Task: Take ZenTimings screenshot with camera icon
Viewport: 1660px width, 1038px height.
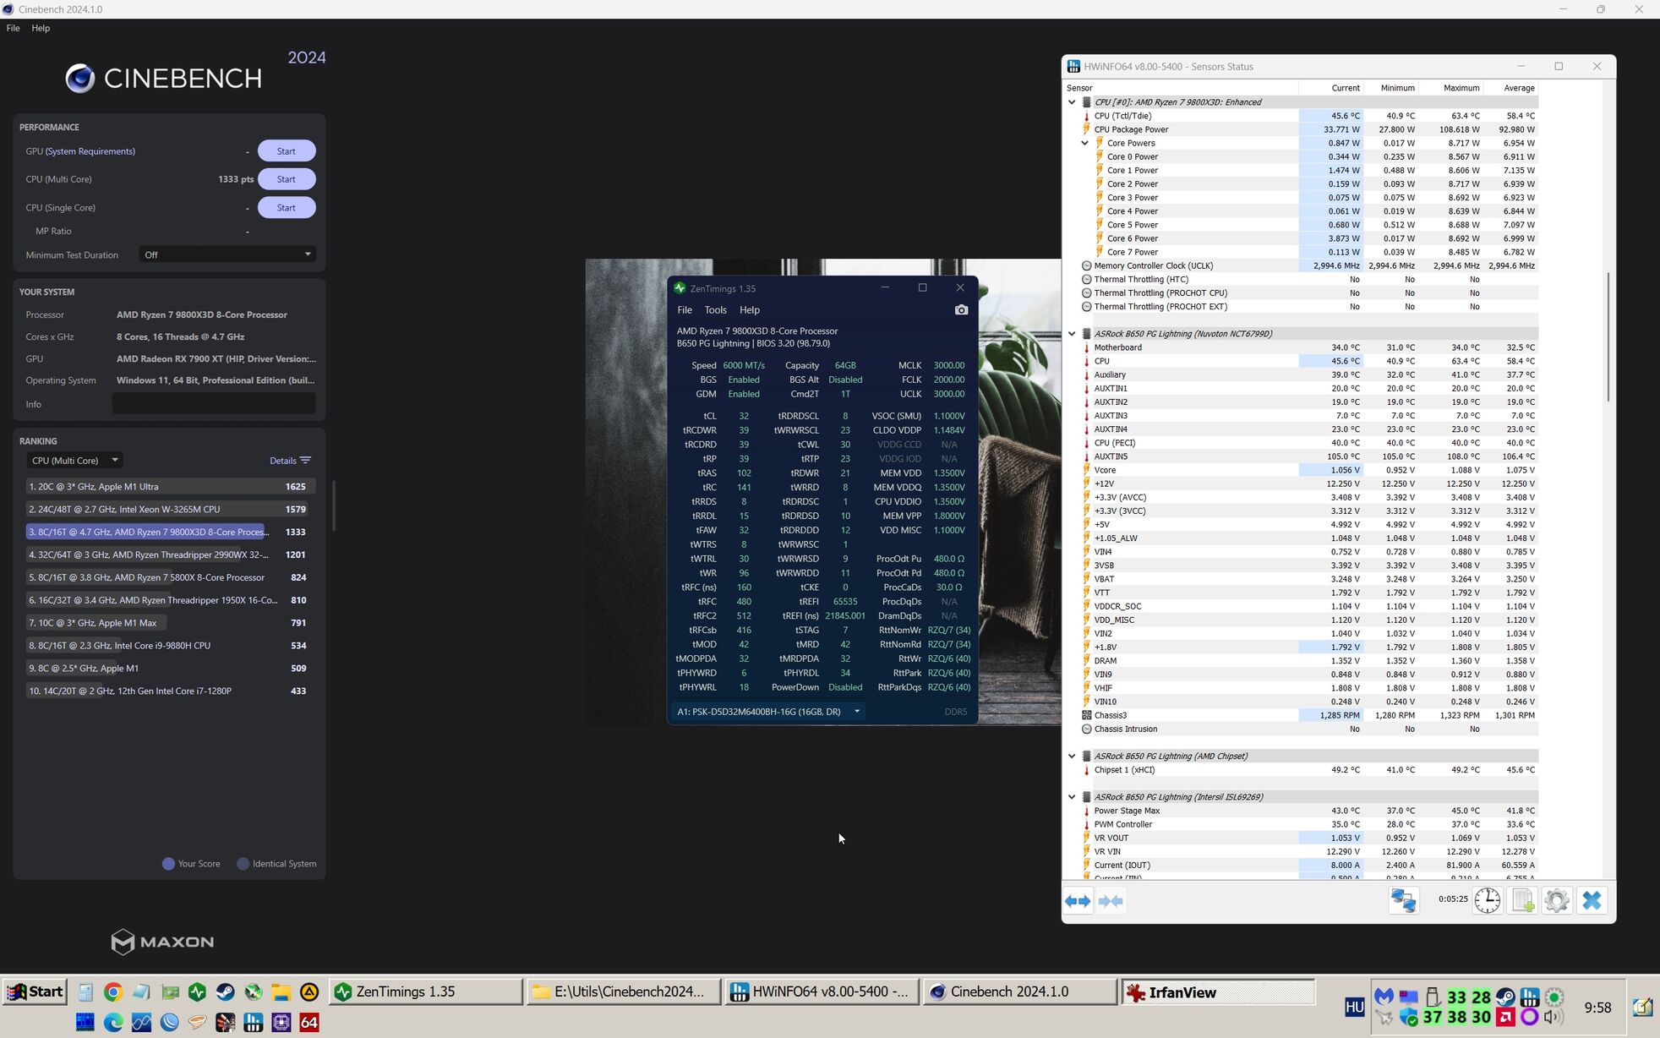Action: click(961, 310)
